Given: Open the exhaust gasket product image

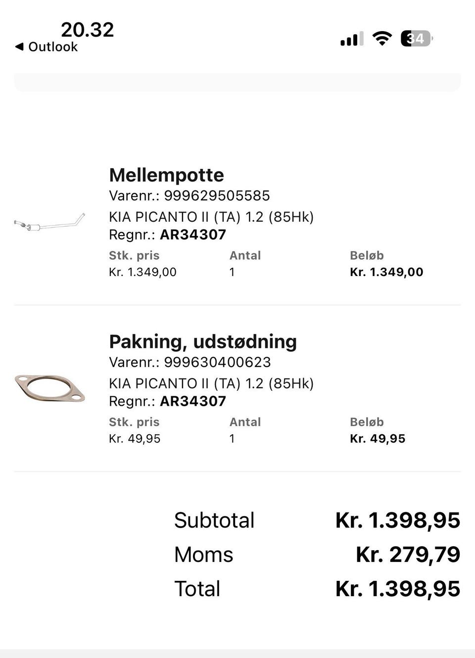Looking at the screenshot, I should coord(49,388).
